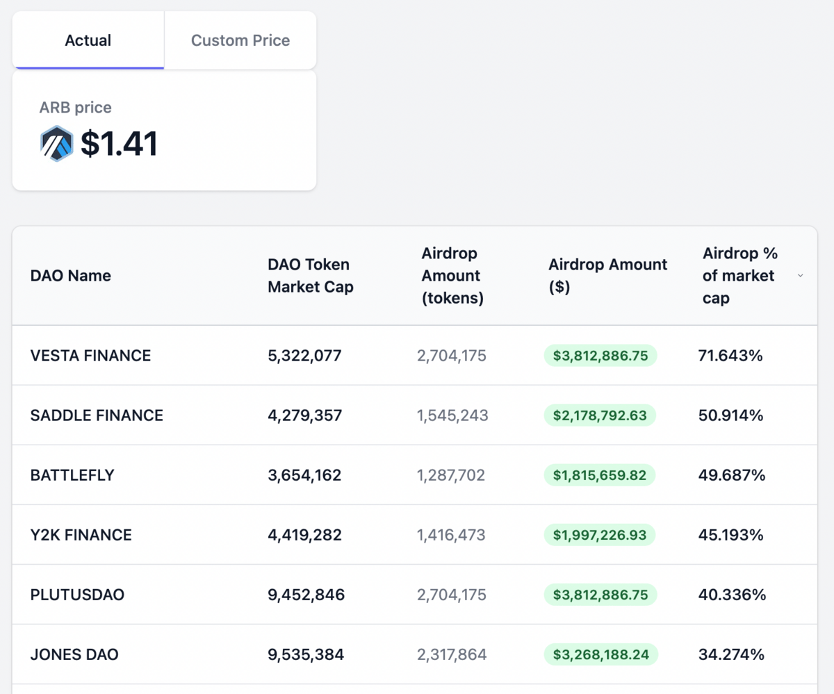Click the $3,268,188.24 dollar badge
The width and height of the screenshot is (834, 694).
coord(601,654)
